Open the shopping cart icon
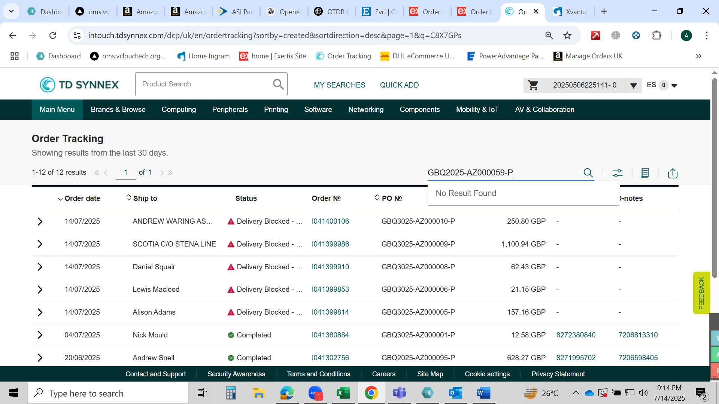 533,85
